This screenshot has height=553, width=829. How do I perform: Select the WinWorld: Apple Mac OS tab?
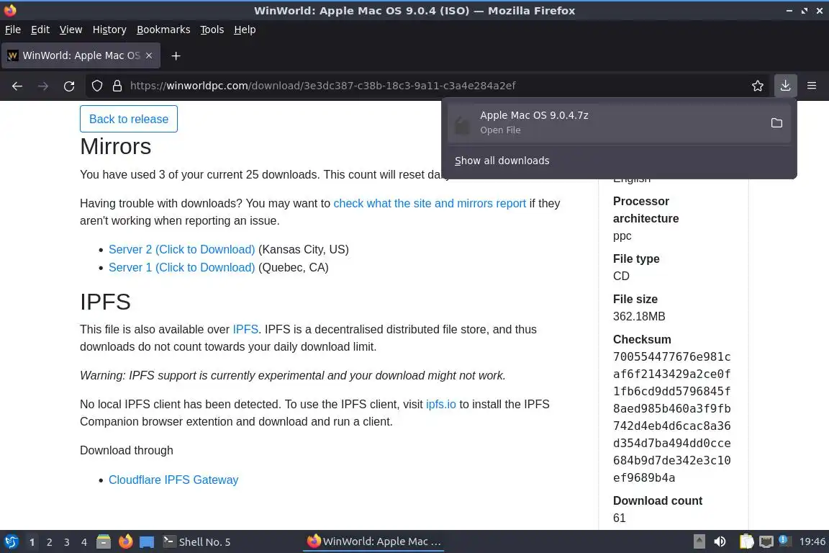pos(81,55)
